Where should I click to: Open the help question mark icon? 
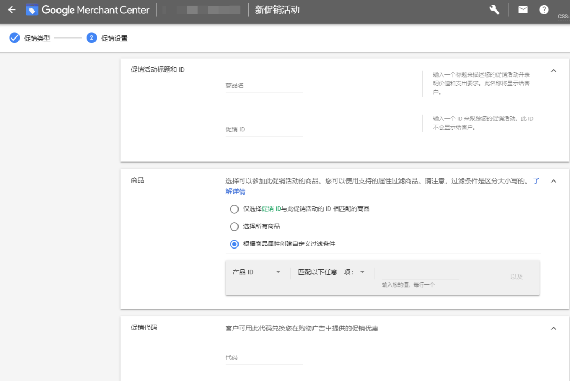click(544, 9)
